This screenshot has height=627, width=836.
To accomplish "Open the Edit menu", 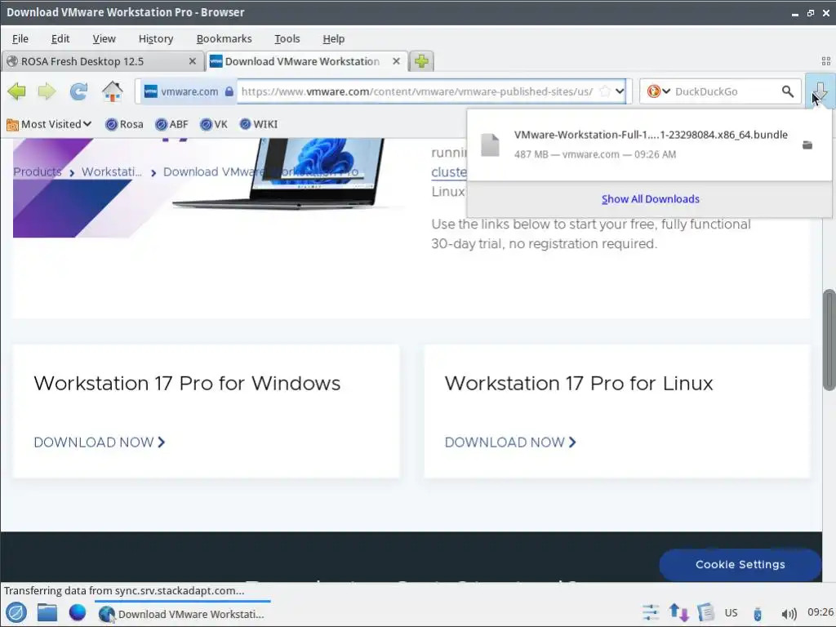I will 60,38.
